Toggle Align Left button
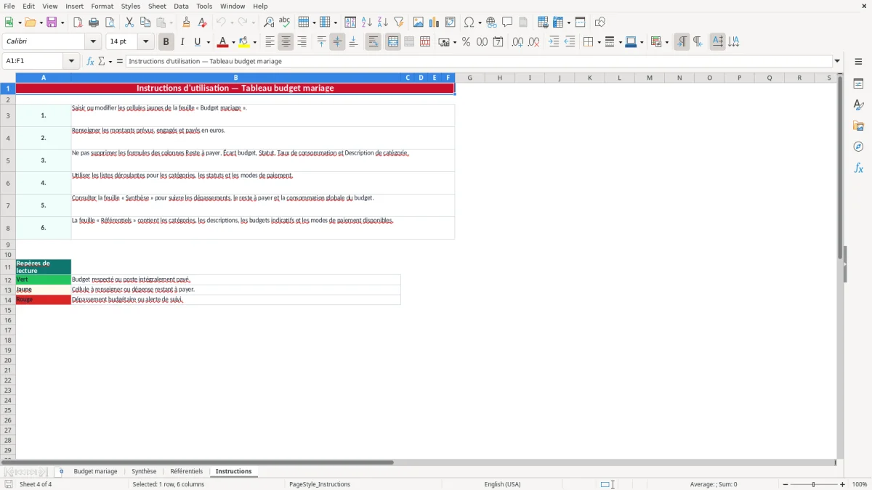 coord(270,42)
